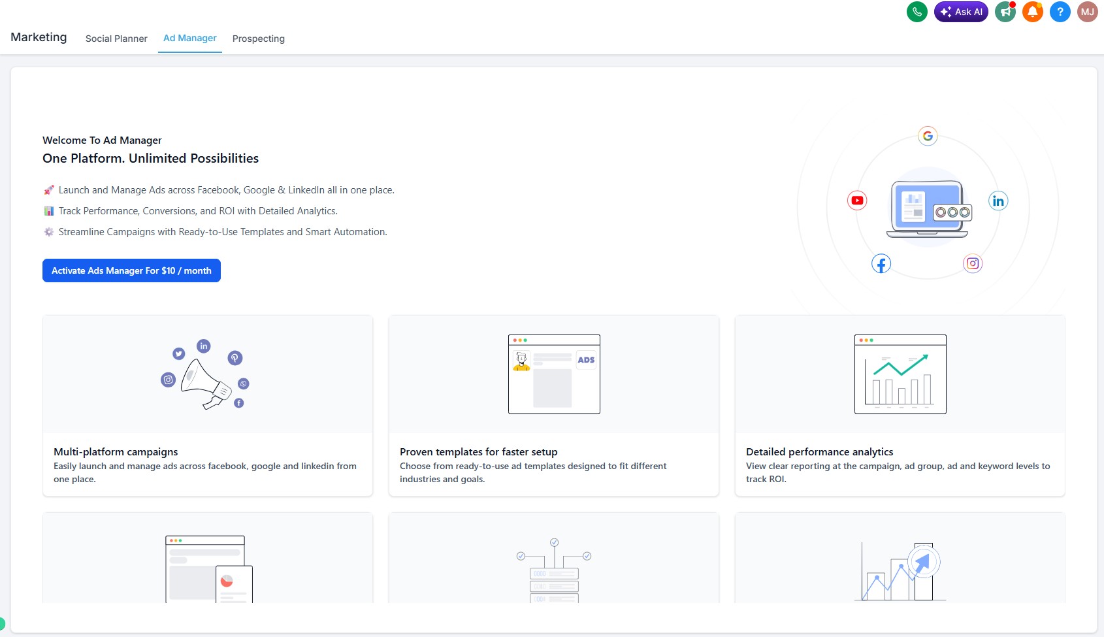Click the bar chart emoji bullet icon
The image size is (1104, 637).
[x=49, y=211]
